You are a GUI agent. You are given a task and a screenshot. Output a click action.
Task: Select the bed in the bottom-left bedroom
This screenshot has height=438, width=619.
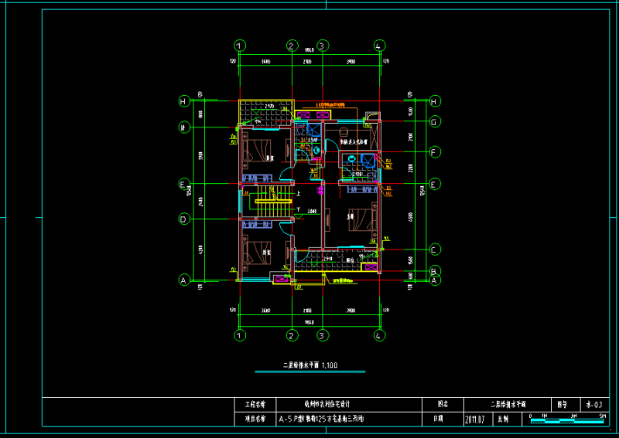255,252
